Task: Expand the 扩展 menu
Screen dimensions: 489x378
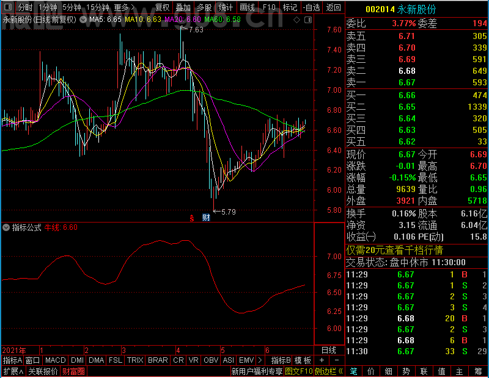Action: point(13,371)
